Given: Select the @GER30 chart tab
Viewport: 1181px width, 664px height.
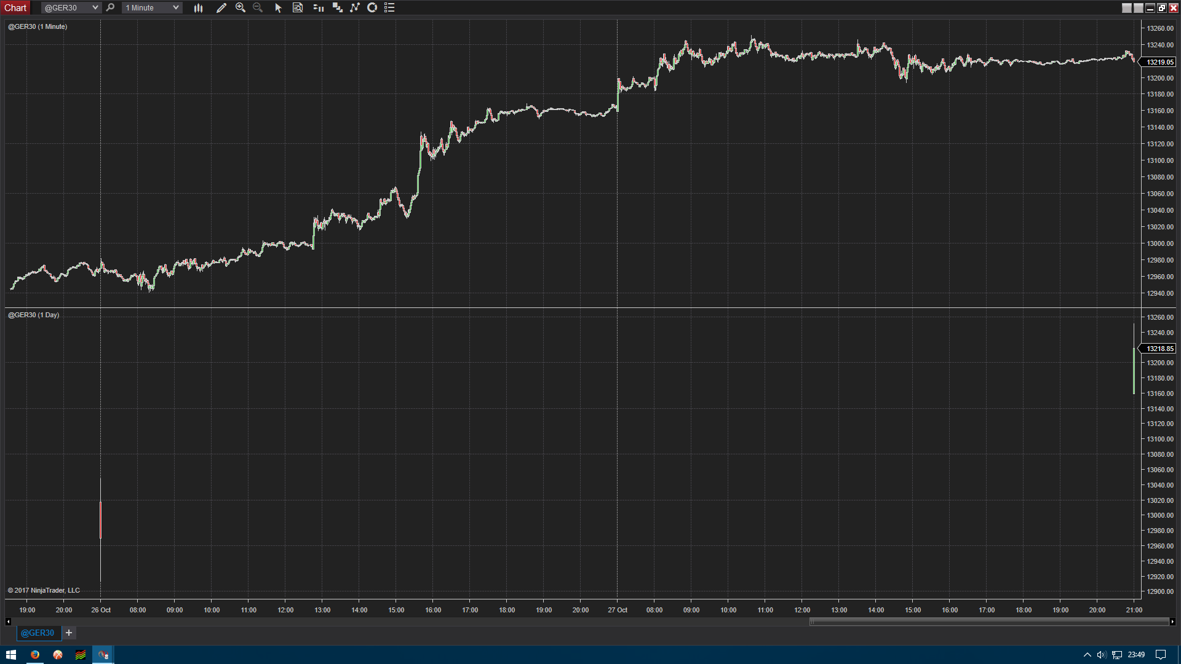Looking at the screenshot, I should click(38, 633).
